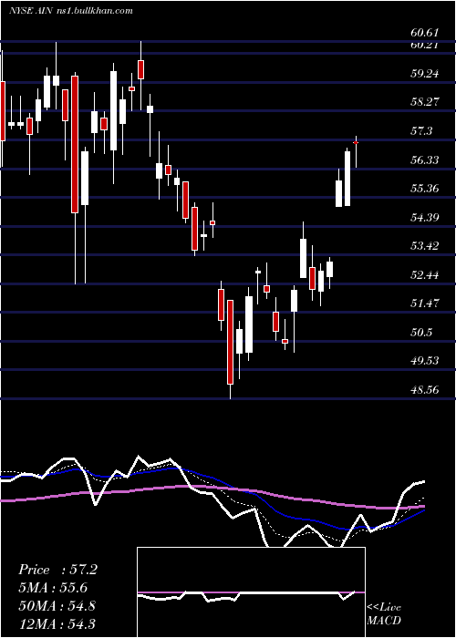Viewport: 456px width, 638px height.
Task: Click the 53.42 price axis label
Action: (425, 246)
